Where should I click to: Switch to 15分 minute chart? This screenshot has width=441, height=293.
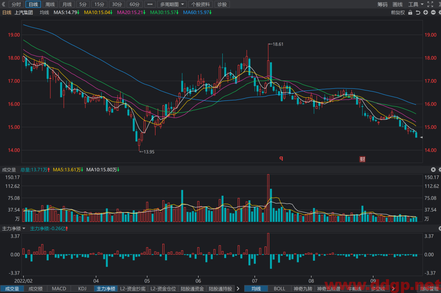coord(99,4)
